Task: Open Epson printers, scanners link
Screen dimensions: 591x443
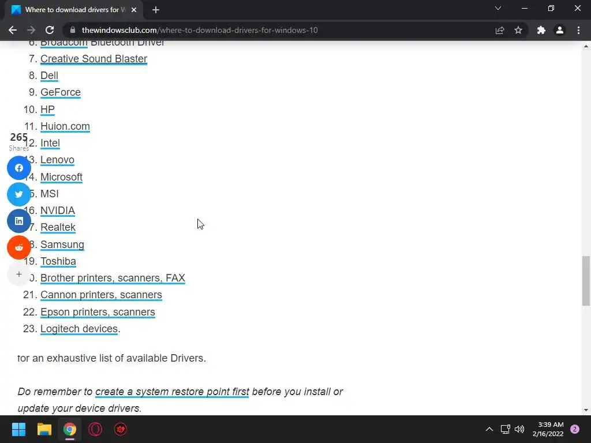Action: point(98,312)
